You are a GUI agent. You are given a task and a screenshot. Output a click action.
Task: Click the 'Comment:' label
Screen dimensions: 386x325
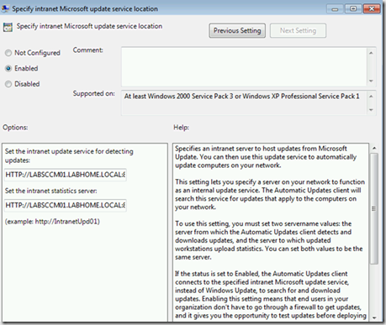88,50
